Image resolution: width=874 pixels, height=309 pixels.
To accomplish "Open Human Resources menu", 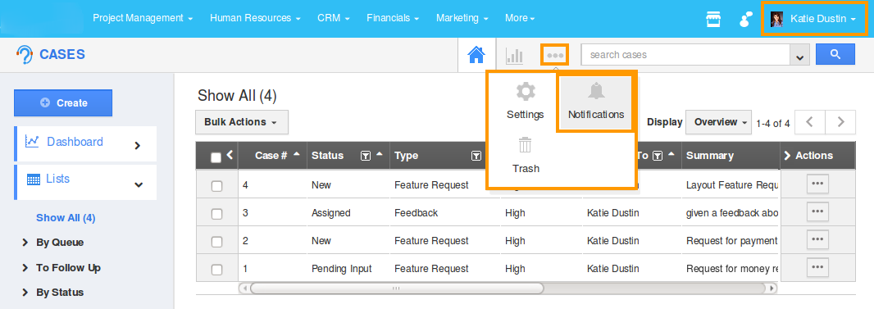I will [255, 18].
